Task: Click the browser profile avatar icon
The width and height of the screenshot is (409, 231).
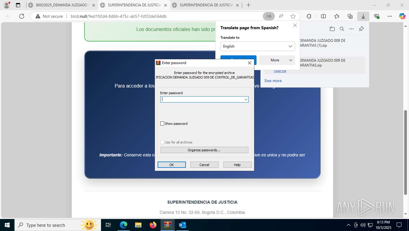Action: click(x=6, y=5)
